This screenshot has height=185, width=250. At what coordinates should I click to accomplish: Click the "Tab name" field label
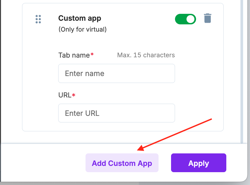click(74, 55)
